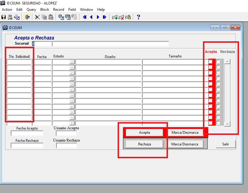This screenshot has width=248, height=193.
Task: Open the Edit menu
Action: pos(19,10)
